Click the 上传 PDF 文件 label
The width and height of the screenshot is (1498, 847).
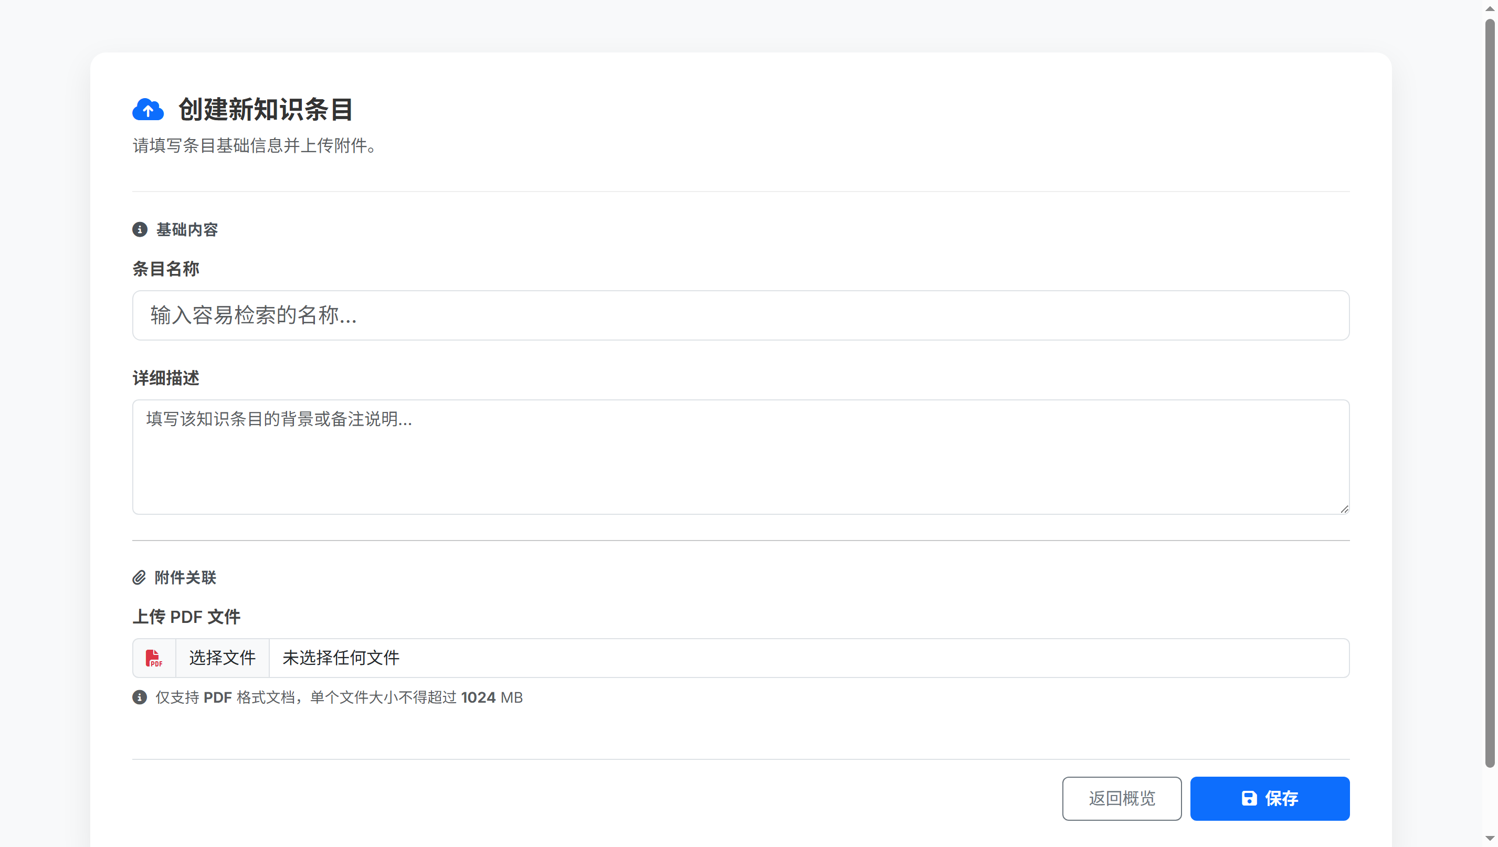186,617
